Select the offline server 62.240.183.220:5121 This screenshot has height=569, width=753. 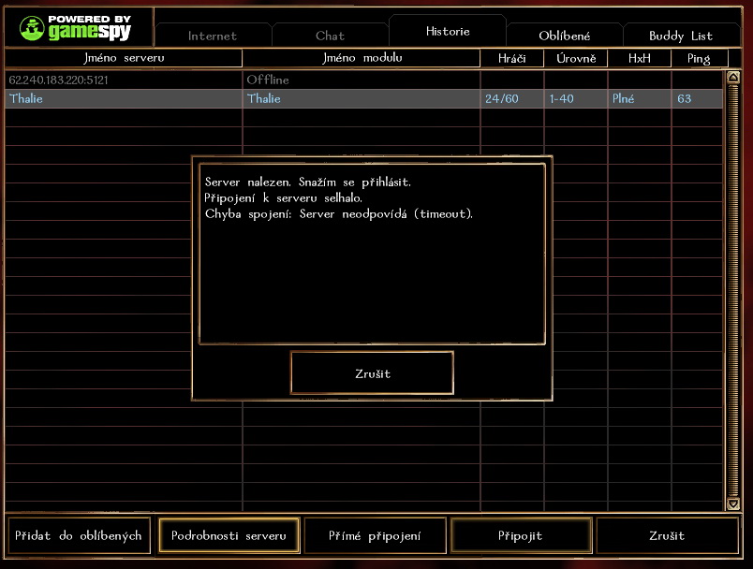tap(123, 80)
